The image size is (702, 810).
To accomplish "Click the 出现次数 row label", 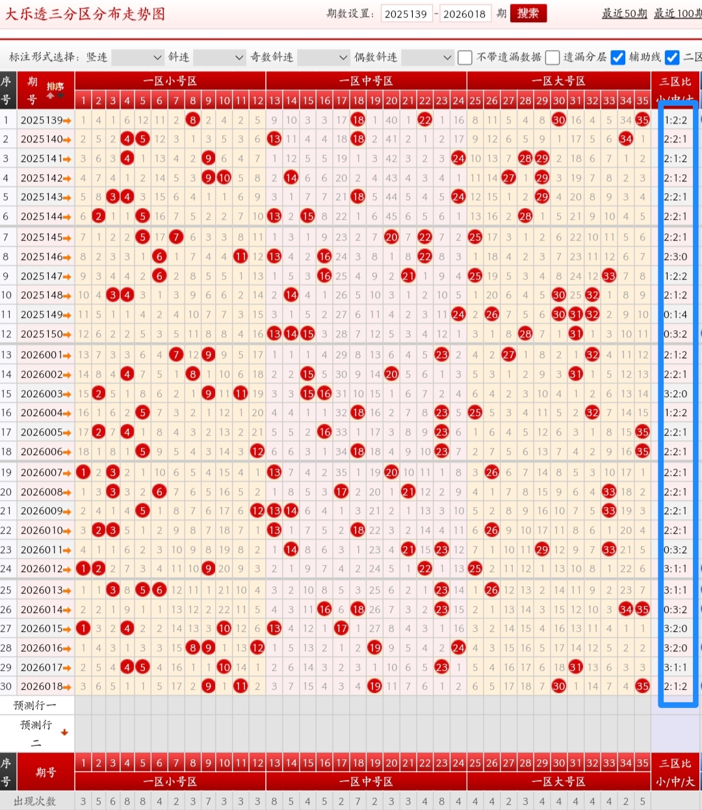I will 35,802.
